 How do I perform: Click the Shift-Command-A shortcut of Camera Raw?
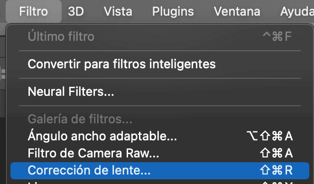pyautogui.click(x=276, y=153)
